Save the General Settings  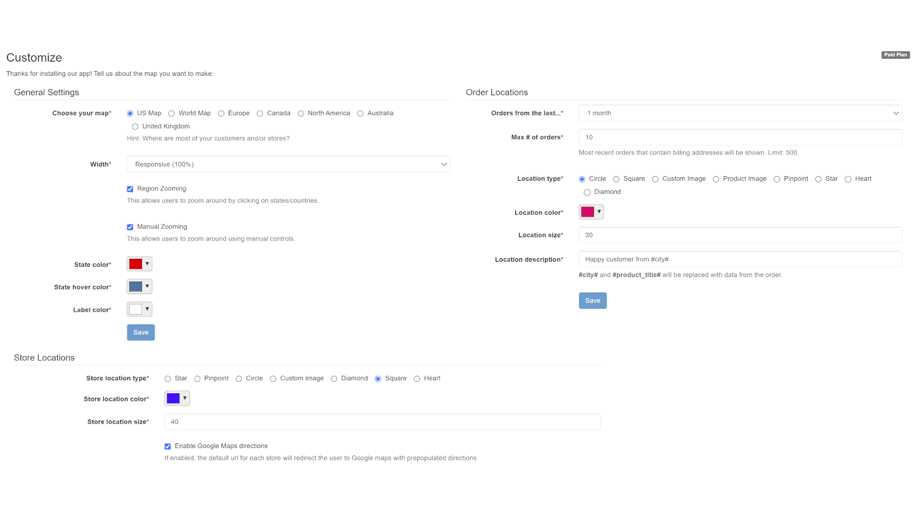pyautogui.click(x=140, y=332)
